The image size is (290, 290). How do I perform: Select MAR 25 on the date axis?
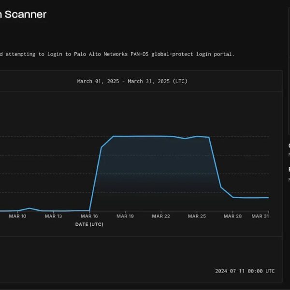[x=197, y=216]
